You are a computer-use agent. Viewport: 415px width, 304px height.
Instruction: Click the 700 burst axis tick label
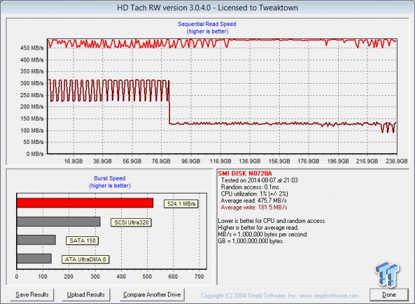pyautogui.click(x=199, y=277)
